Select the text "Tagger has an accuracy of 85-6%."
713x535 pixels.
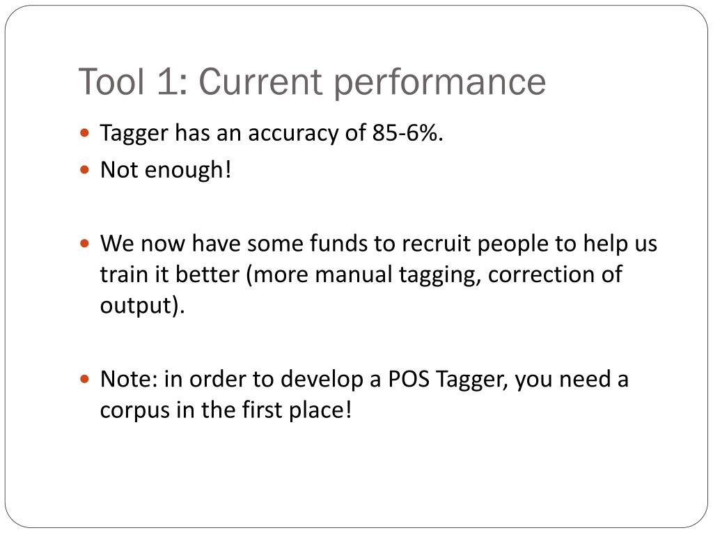272,134
